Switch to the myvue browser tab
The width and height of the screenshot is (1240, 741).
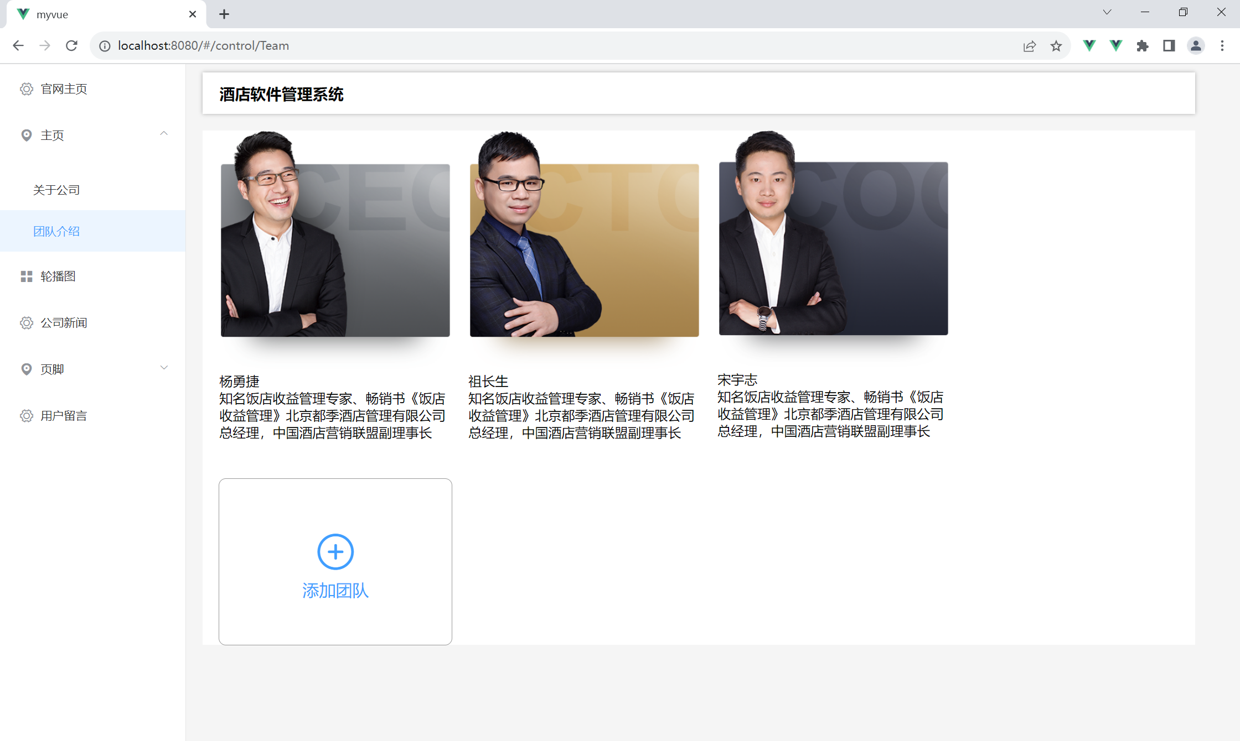pyautogui.click(x=53, y=14)
